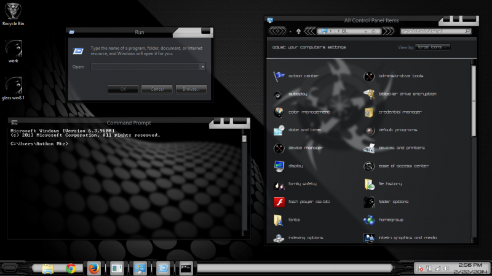This screenshot has height=276, width=492.
Task: Switch to Command Prompt taskbar button
Action: click(x=186, y=269)
